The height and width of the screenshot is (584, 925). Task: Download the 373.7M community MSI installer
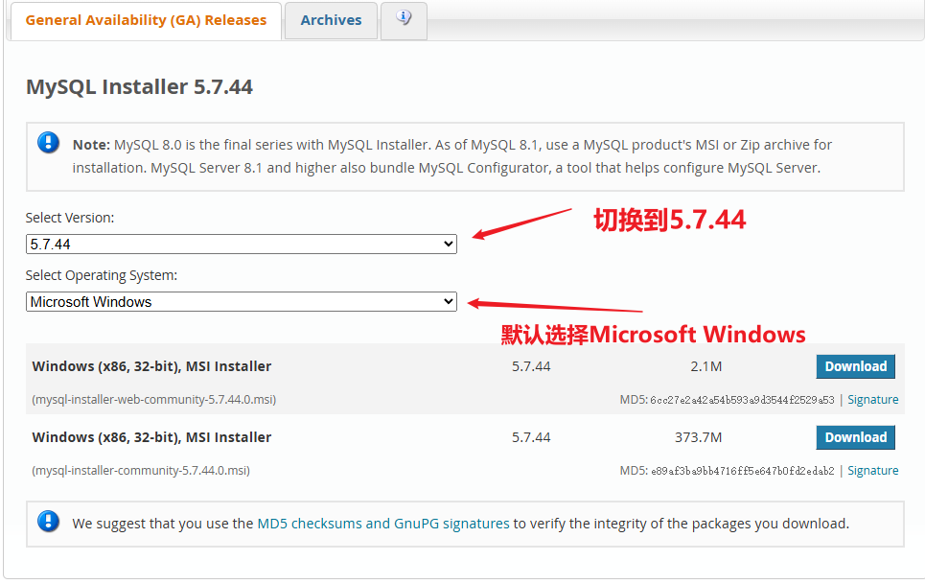(855, 437)
